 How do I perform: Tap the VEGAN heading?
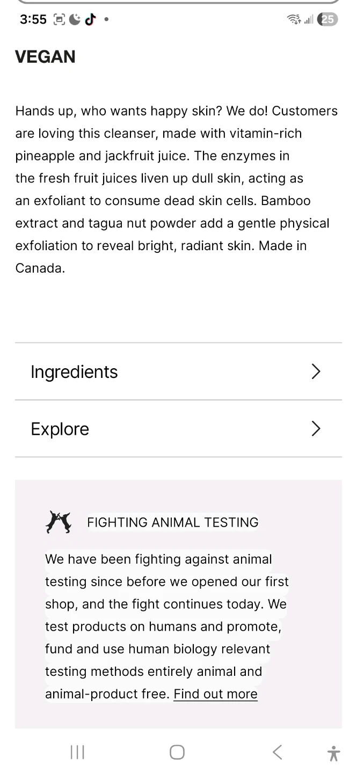coord(45,57)
